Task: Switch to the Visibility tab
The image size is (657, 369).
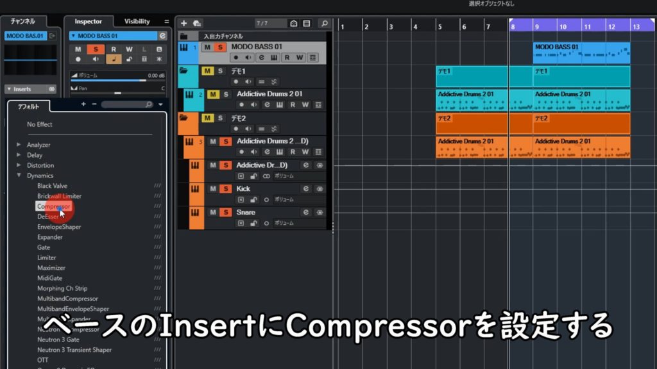Action: (x=137, y=21)
